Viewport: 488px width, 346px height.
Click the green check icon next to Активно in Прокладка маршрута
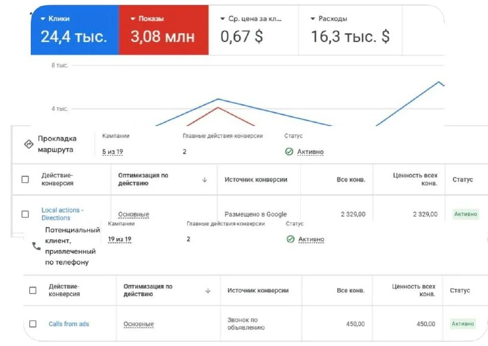pyautogui.click(x=289, y=152)
